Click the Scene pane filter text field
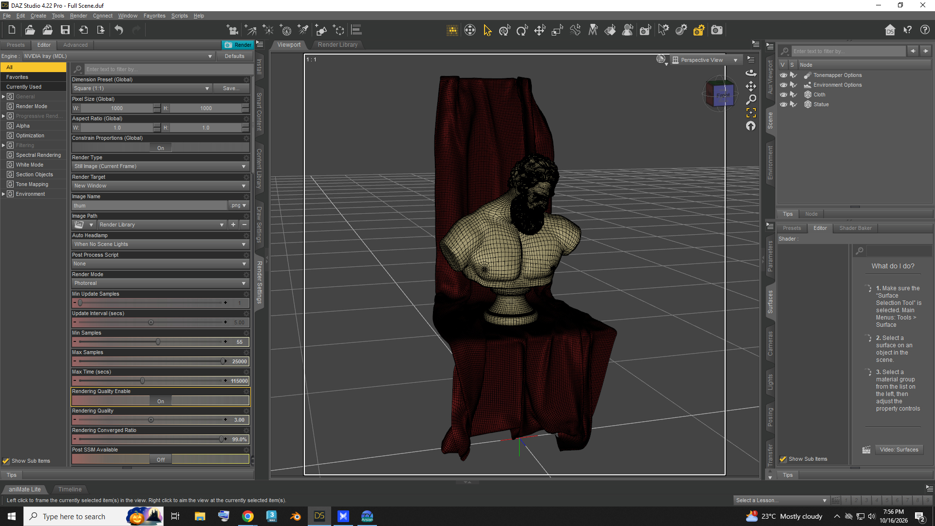This screenshot has height=526, width=935. (x=848, y=51)
